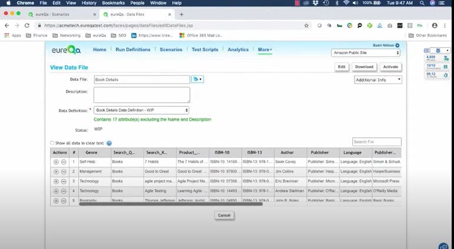Click the Wi-Fi menu bar icon
Screen dimensions: 454x249
(x=346, y=3)
